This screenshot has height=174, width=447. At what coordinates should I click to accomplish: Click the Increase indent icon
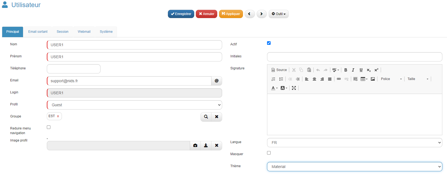(x=298, y=79)
